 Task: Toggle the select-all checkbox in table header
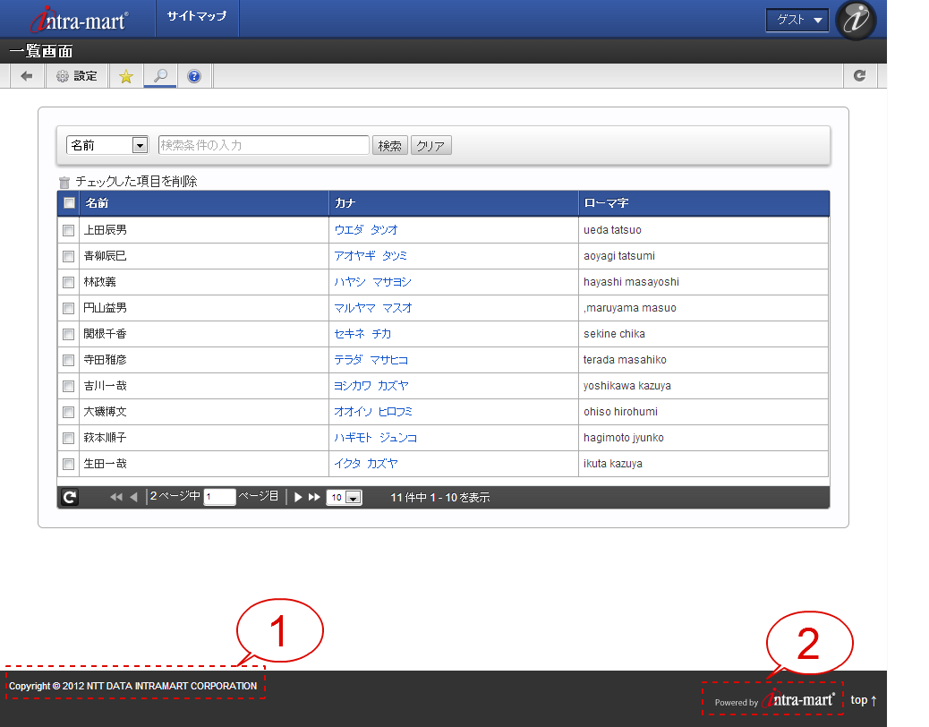pos(69,203)
